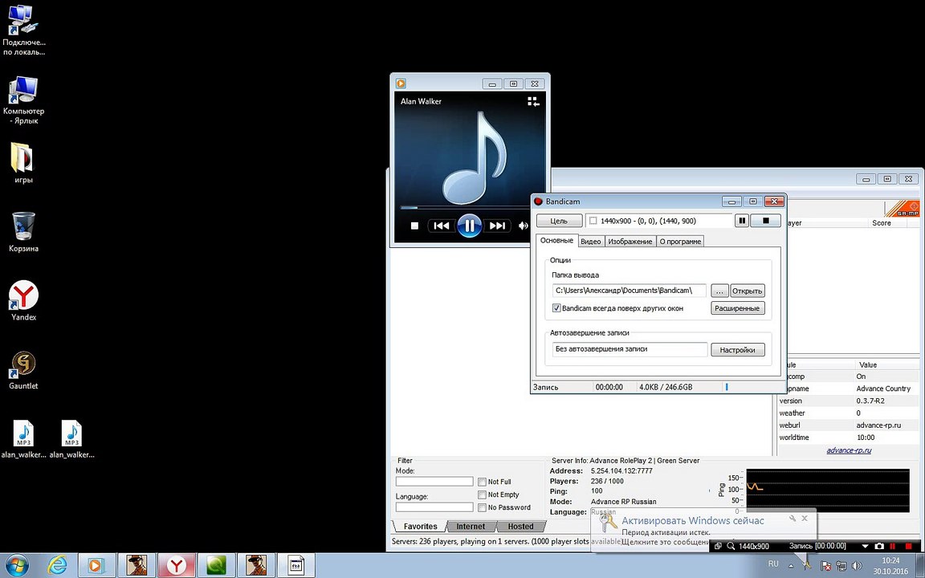The width and height of the screenshot is (925, 578).
Task: Click the Цель button in Bandicam
Action: tap(559, 221)
